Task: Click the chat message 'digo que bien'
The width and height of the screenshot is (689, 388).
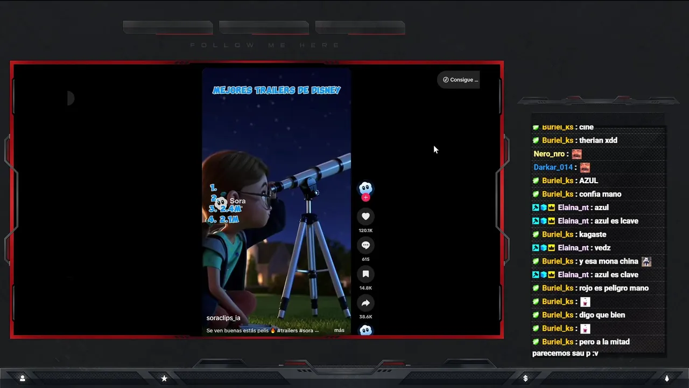Action: click(602, 315)
